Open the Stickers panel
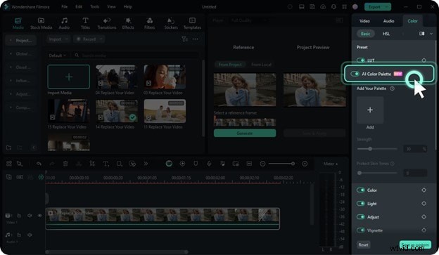 (x=171, y=23)
